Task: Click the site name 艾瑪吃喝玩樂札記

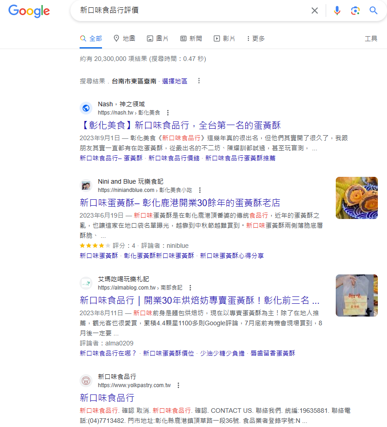Action: click(124, 279)
